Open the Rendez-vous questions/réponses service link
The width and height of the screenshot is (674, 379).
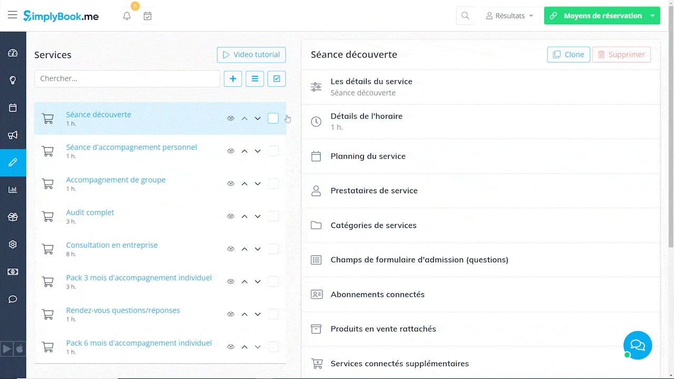point(123,311)
